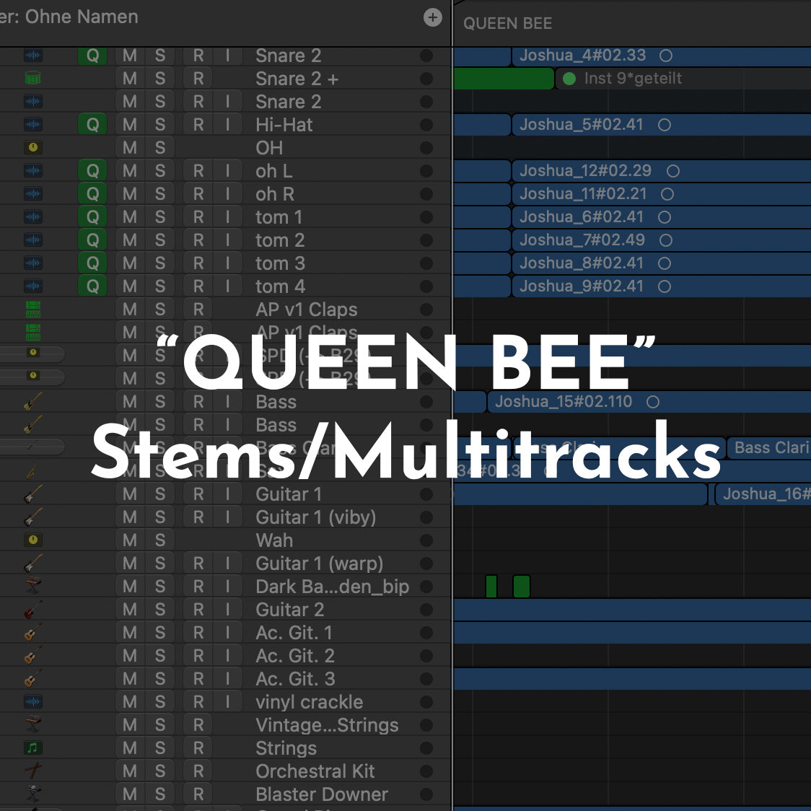Toggle the Q button on tom 1

92,217
